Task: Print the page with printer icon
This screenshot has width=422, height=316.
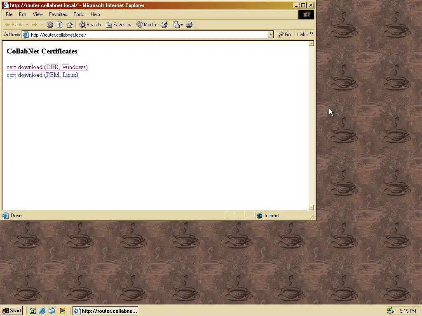Action: 189,25
